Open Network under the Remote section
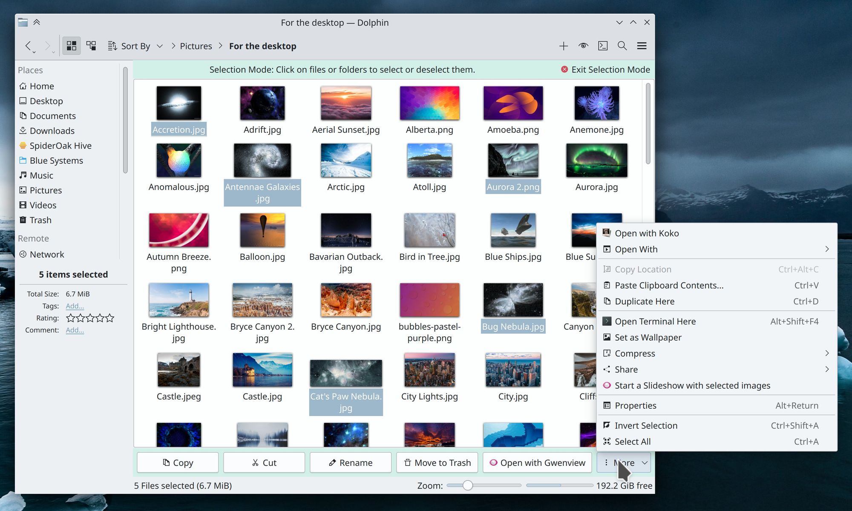The height and width of the screenshot is (511, 852). tap(47, 254)
